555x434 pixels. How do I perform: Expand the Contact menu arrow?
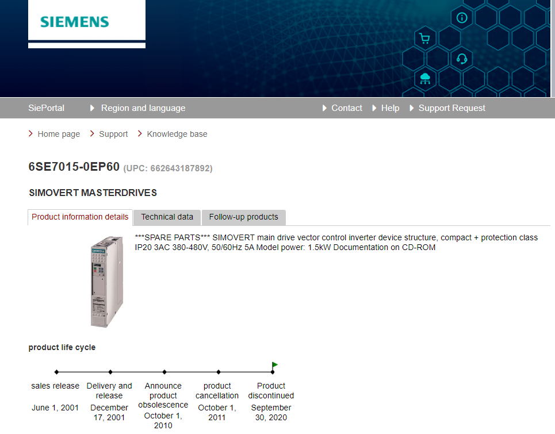point(326,108)
